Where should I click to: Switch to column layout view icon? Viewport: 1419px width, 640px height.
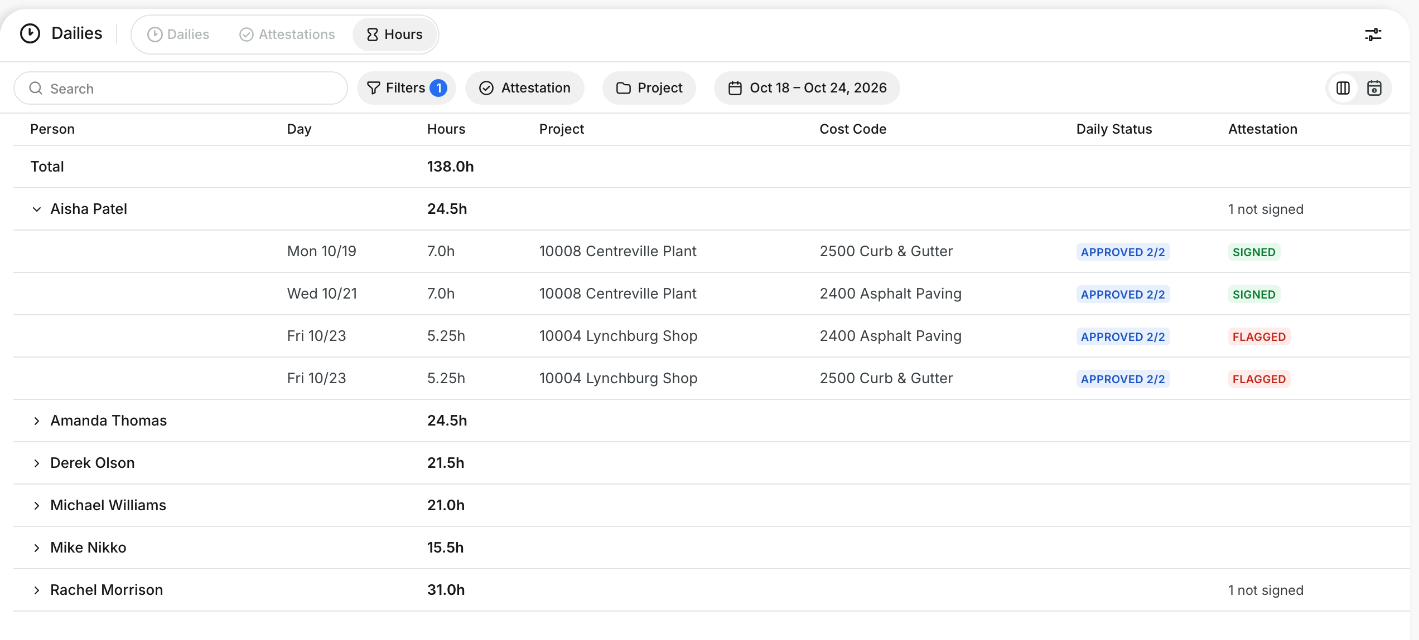point(1343,88)
